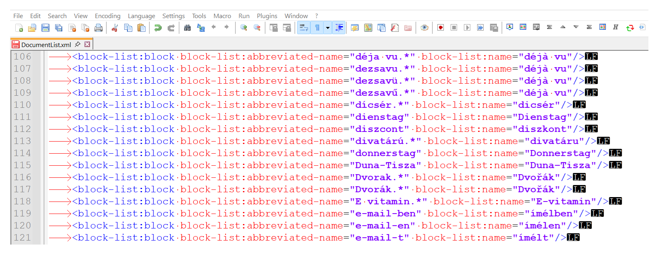Viewport: 654px width, 253px height.
Task: Open Find with the binoculars icon
Action: pyautogui.click(x=187, y=28)
